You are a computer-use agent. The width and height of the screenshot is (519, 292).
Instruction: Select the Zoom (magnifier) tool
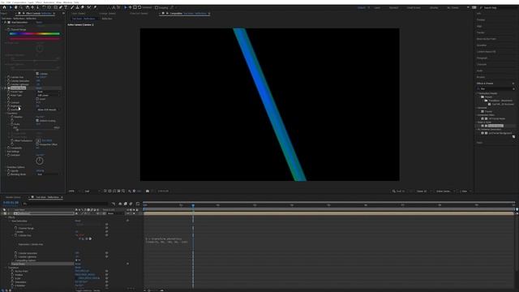21,7
